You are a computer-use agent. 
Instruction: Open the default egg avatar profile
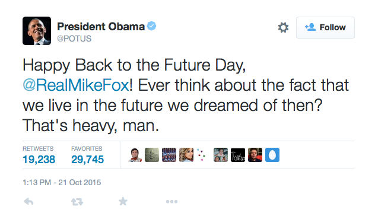[x=272, y=155]
